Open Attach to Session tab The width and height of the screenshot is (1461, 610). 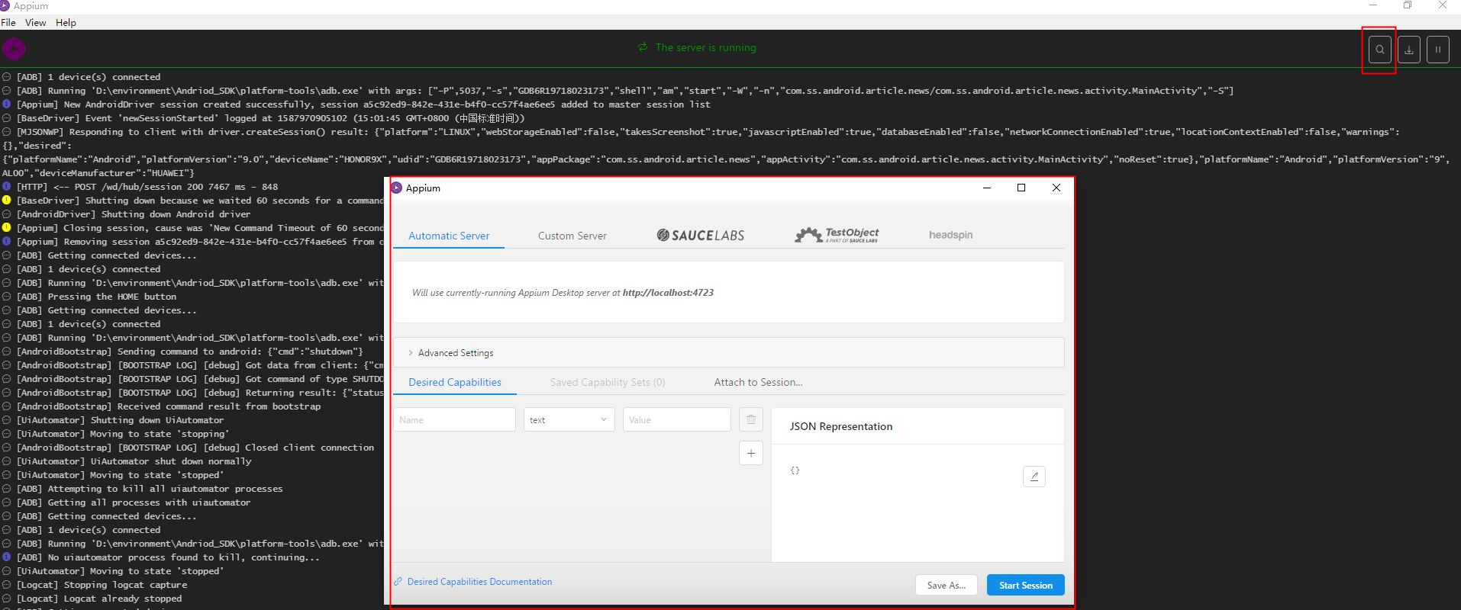[x=758, y=382]
